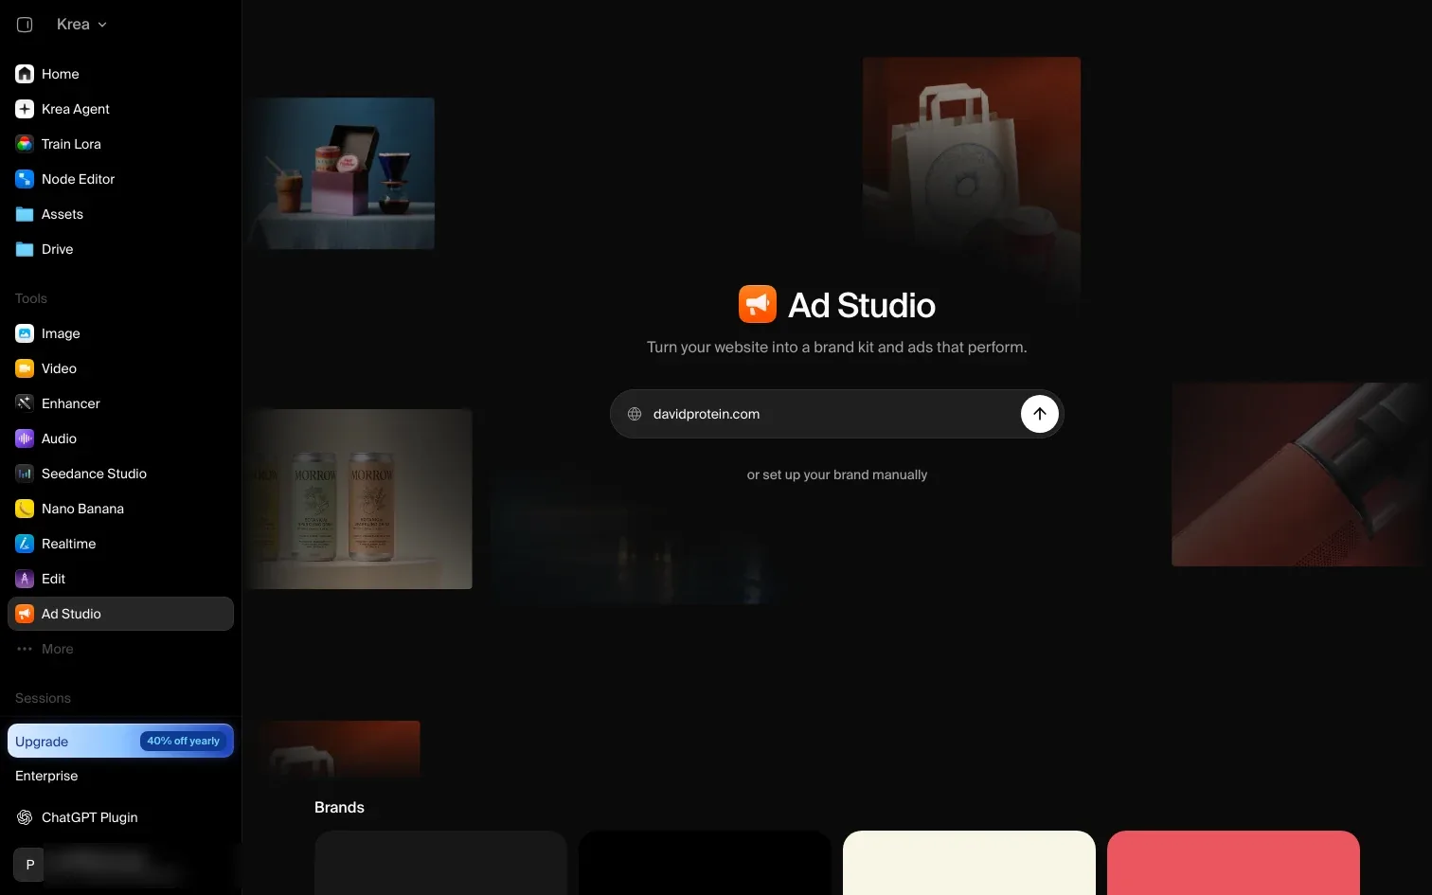Click the Sessions section label
Screen dimensions: 1432x895
[x=43, y=698]
